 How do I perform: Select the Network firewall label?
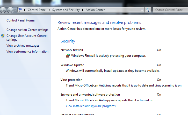72,50
